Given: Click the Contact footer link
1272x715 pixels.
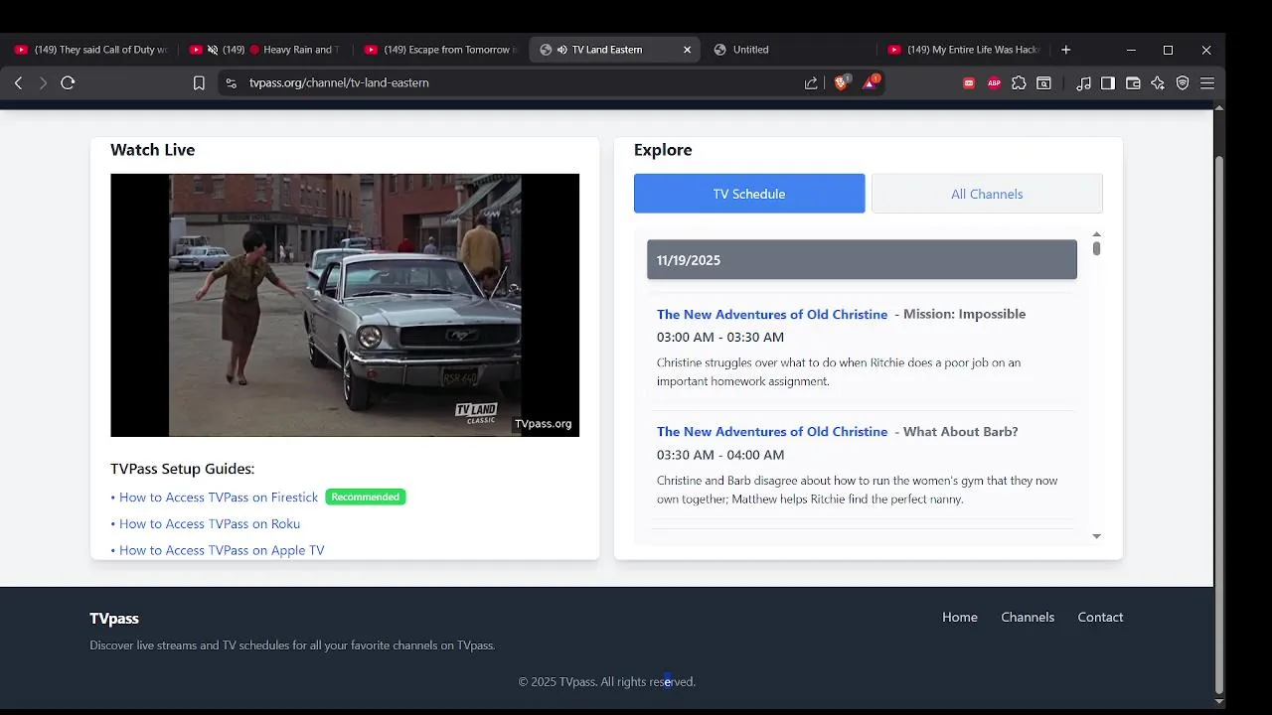Looking at the screenshot, I should pos(1100,617).
